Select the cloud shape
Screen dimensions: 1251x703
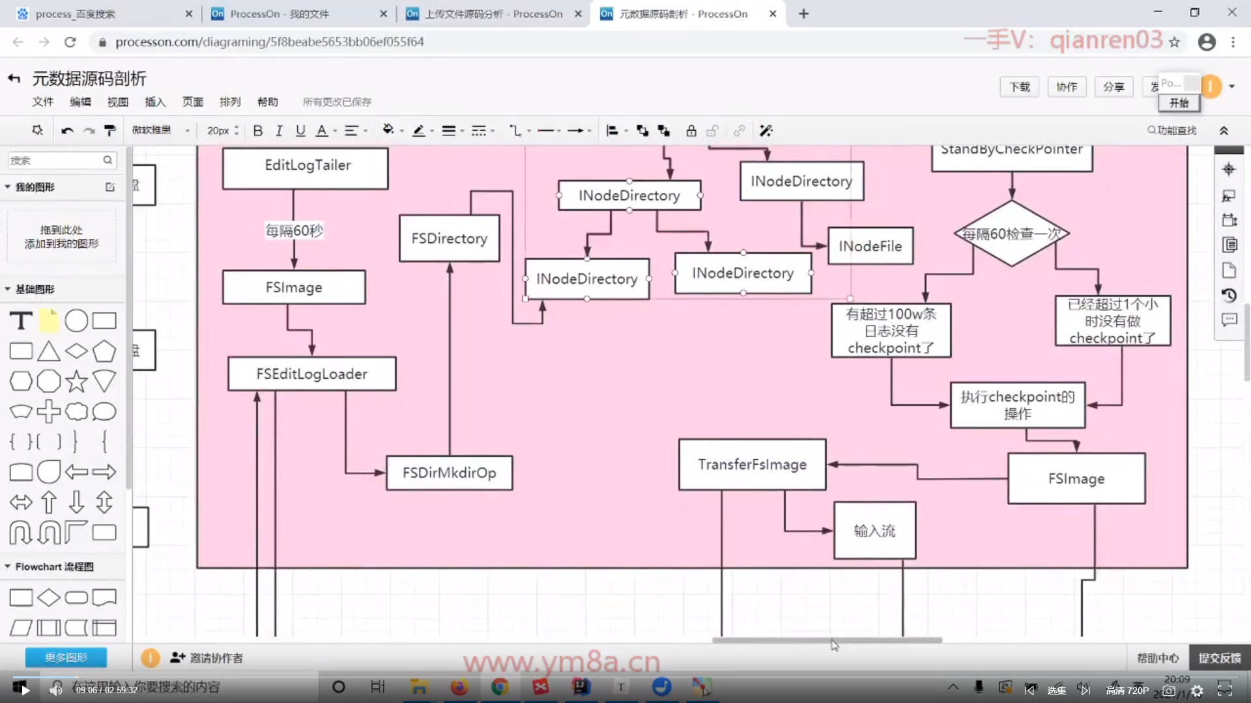click(x=76, y=411)
